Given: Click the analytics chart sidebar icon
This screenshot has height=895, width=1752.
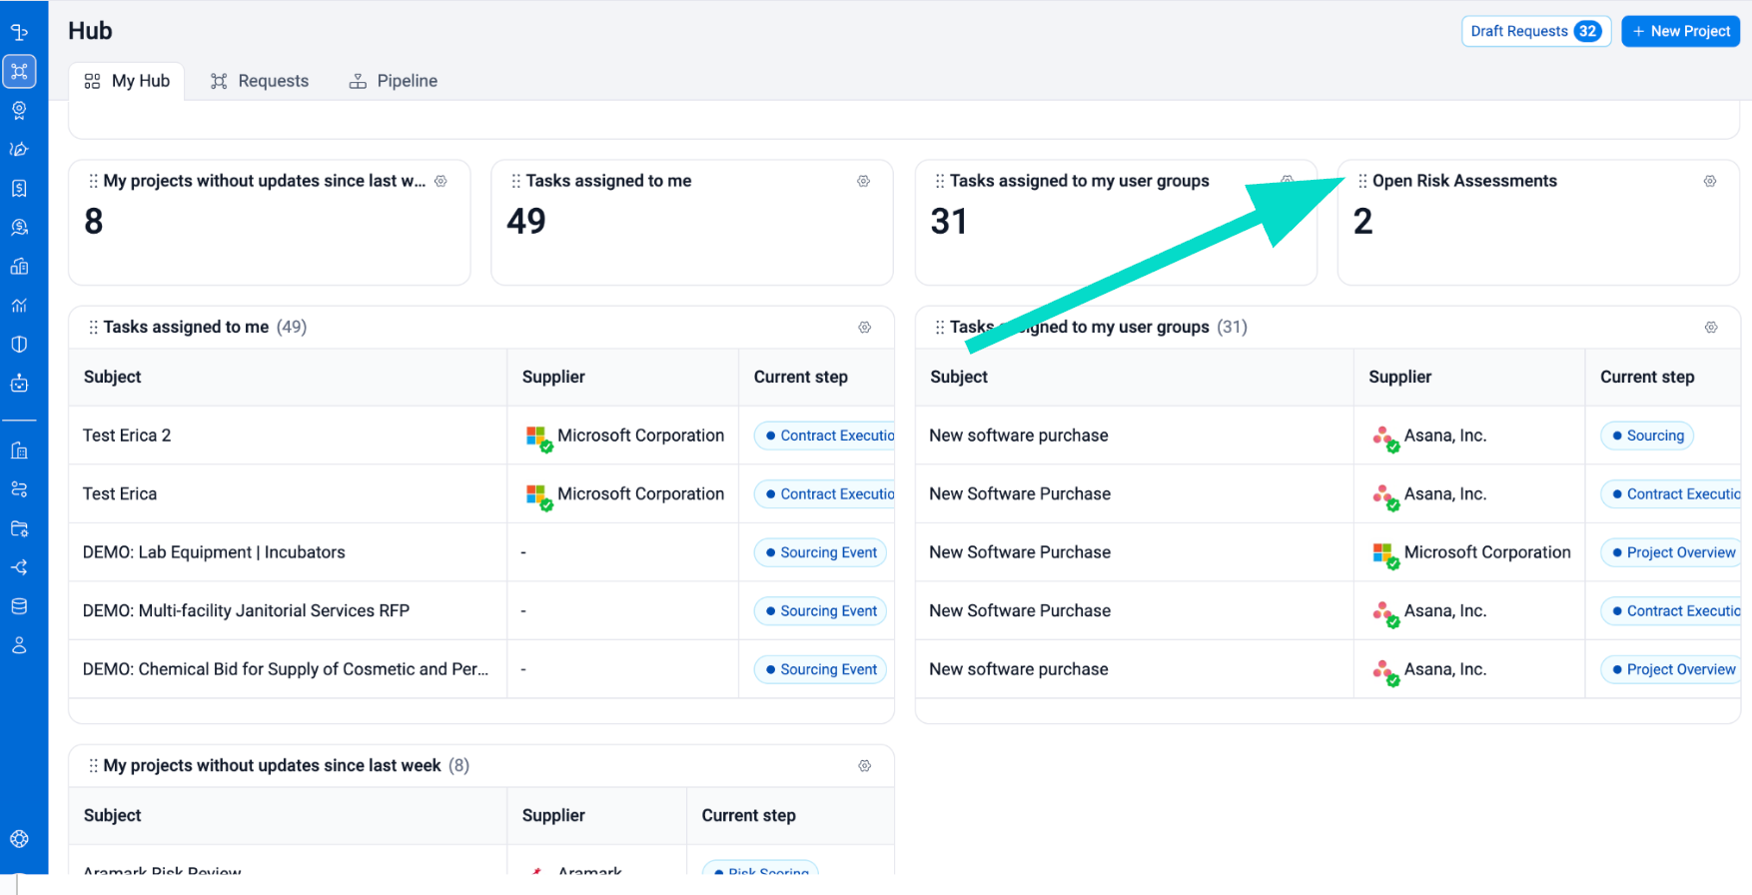Looking at the screenshot, I should (19, 306).
